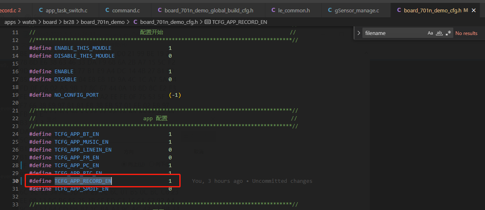Click the TCFG_APP_BT_EN macro name
Viewport: 485px width, 210px height.
77,134
